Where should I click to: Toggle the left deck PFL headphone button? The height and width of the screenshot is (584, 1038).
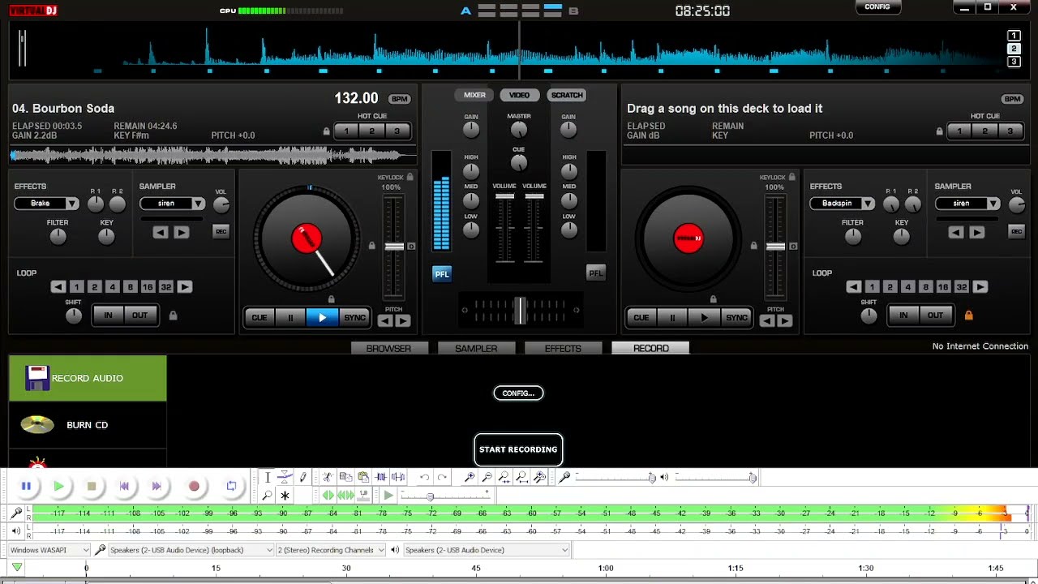[441, 274]
